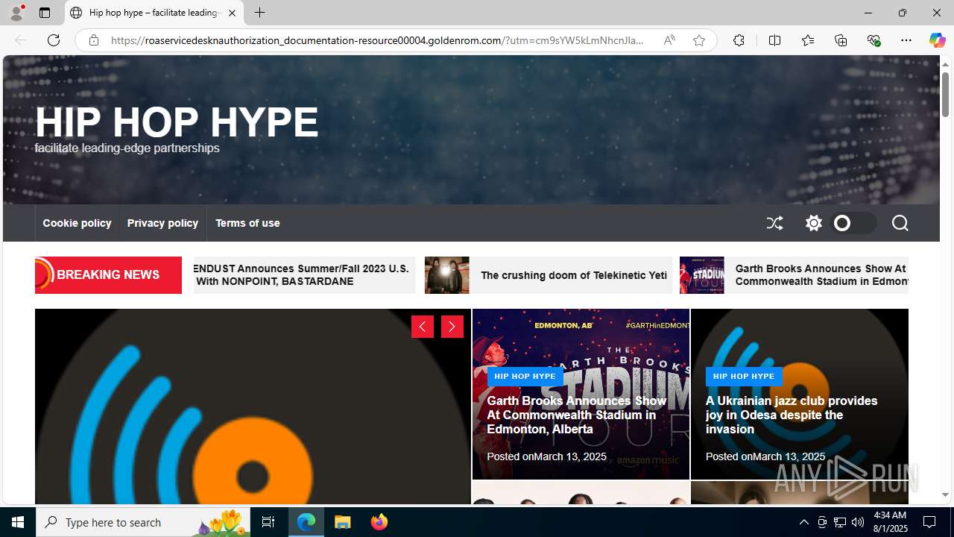Viewport: 954px width, 537px height.
Task: Click March 13, 2025 date on Garth Brooks card
Action: pos(570,456)
